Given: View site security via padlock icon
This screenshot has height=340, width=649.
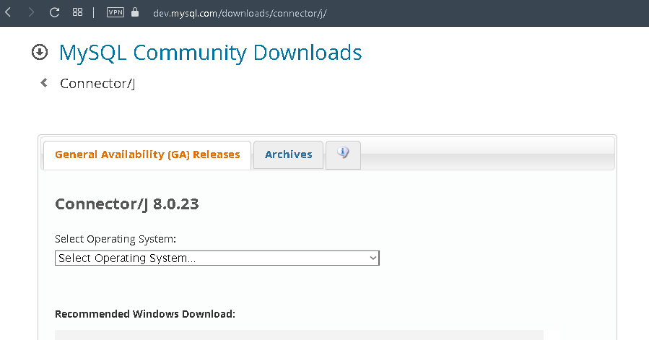Looking at the screenshot, I should click(x=135, y=12).
